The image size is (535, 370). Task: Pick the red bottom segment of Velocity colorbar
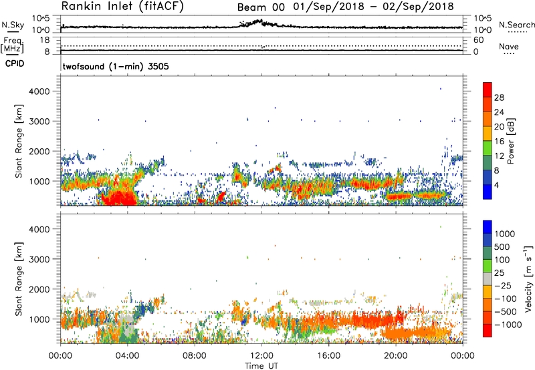(488, 331)
